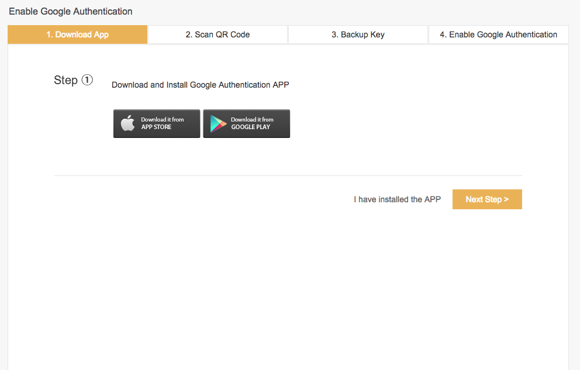Click the 'Download and Install Google Authentication APP' instruction
This screenshot has width=580, height=370.
(x=201, y=85)
